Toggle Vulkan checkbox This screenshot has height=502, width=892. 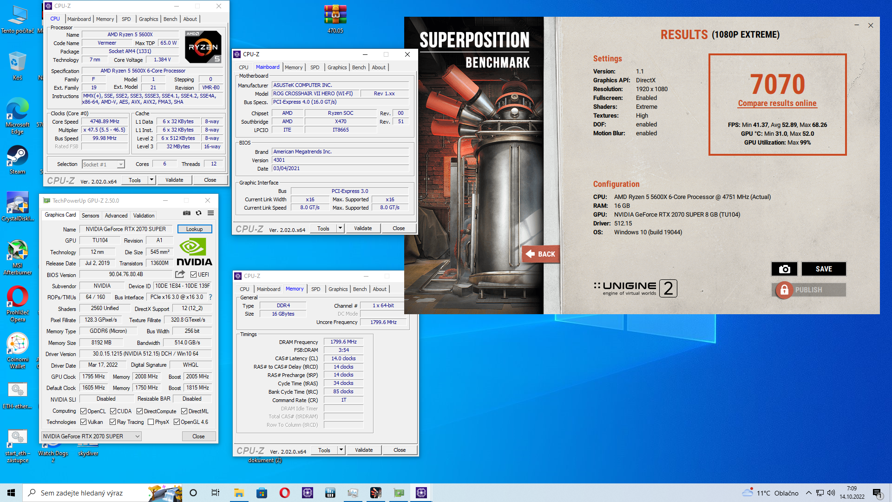click(x=83, y=422)
